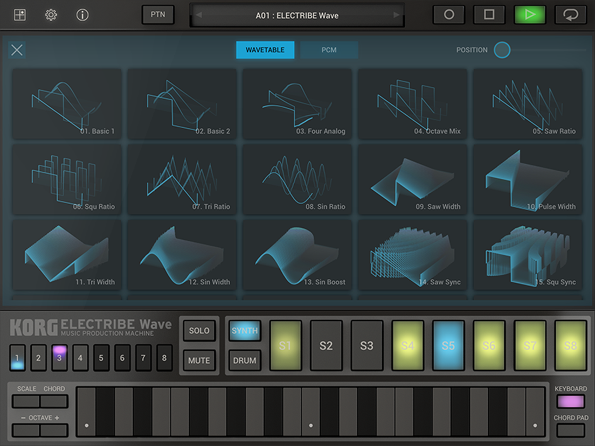Open the settings gear
The image size is (595, 446).
point(51,15)
